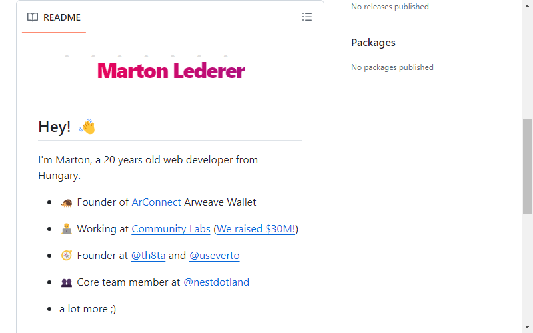
Task: Click the hedgehog emoji beside Founder of ArConnect
Action: click(66, 203)
